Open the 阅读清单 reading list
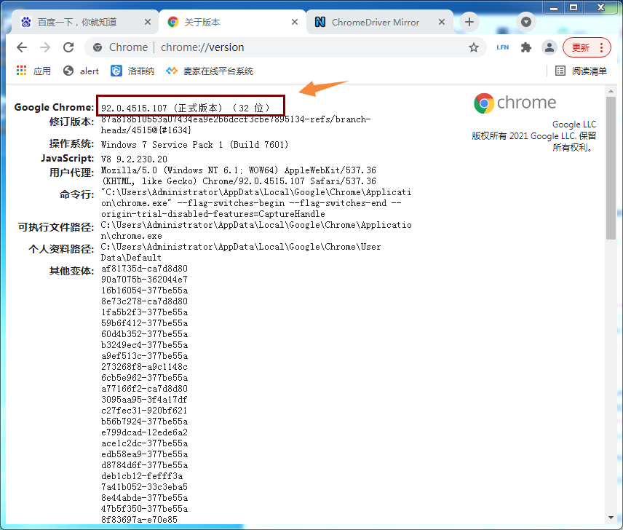Image resolution: width=623 pixels, height=530 pixels. [x=581, y=71]
